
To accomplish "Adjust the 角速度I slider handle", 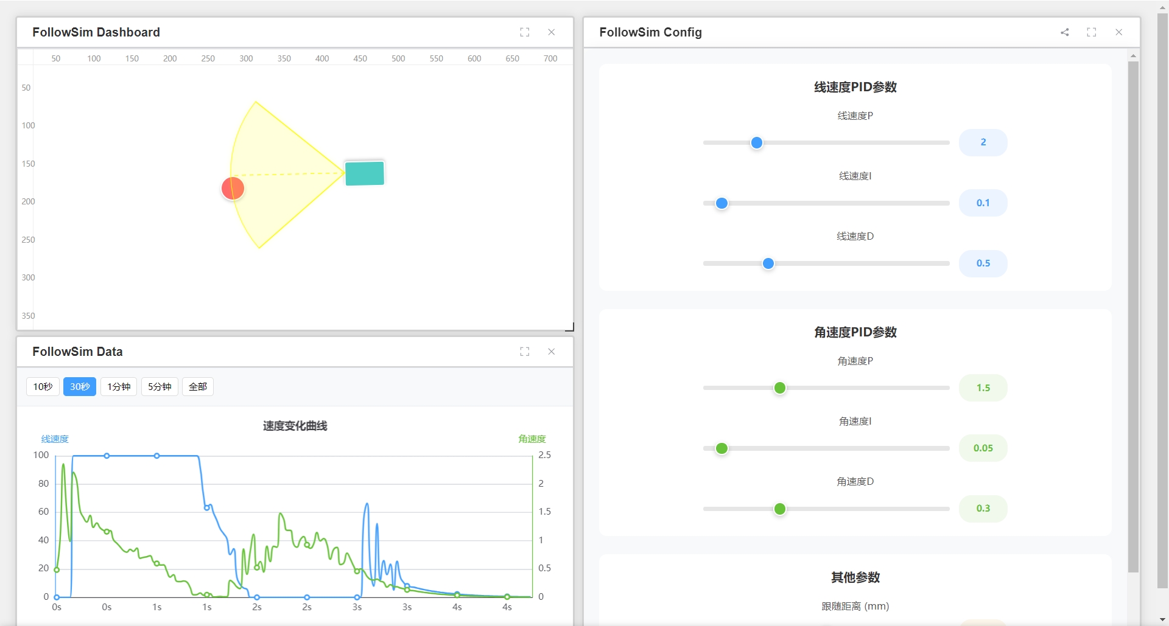I will 722,448.
